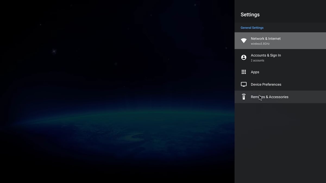Go to Device Preferences
The height and width of the screenshot is (183, 326).
pyautogui.click(x=266, y=85)
